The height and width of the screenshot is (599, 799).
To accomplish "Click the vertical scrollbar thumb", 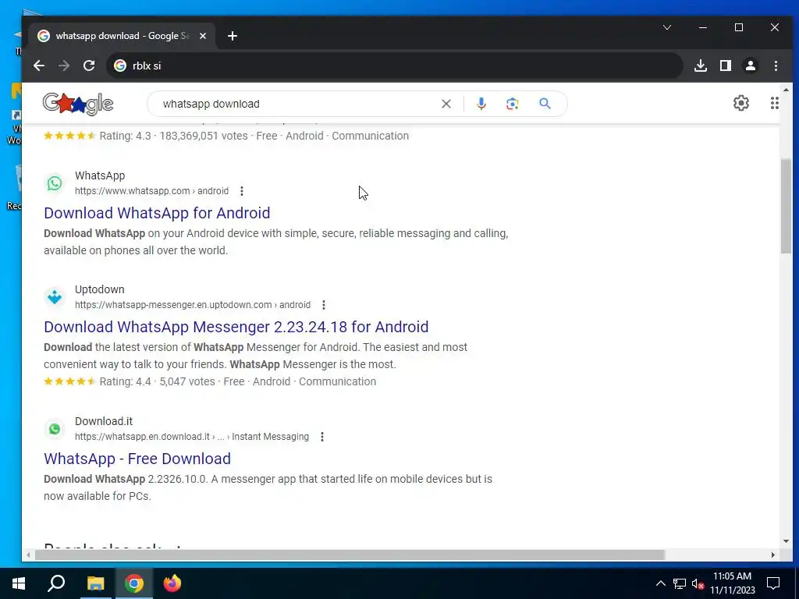I will [x=786, y=206].
